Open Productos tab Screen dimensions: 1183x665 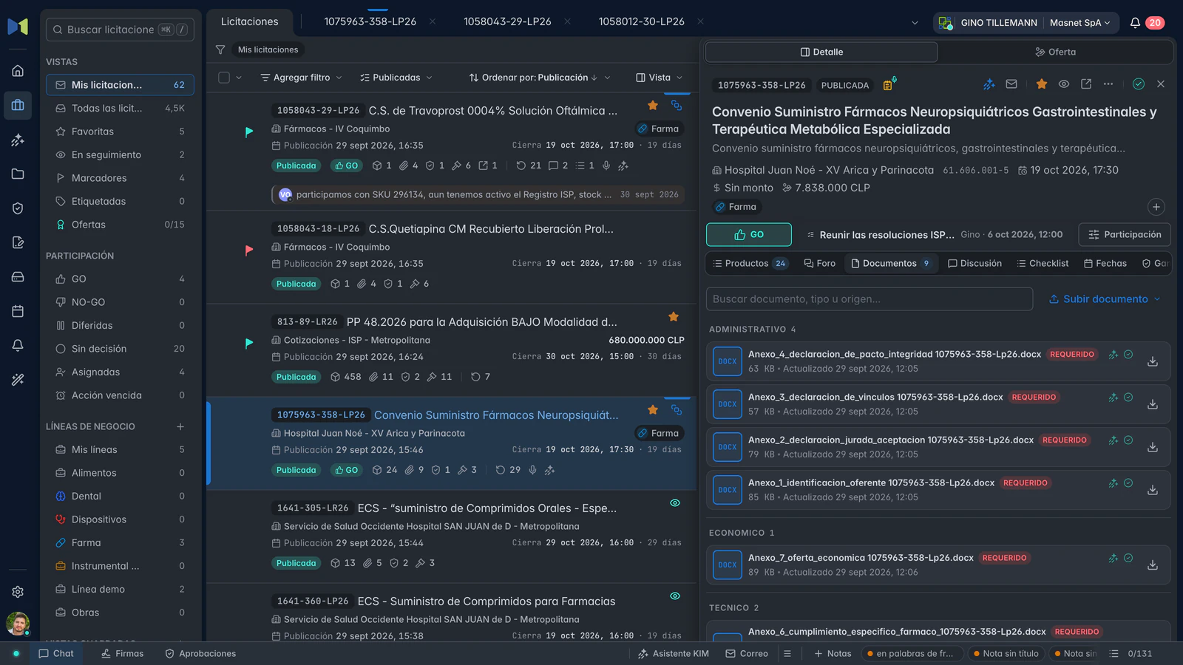point(749,264)
